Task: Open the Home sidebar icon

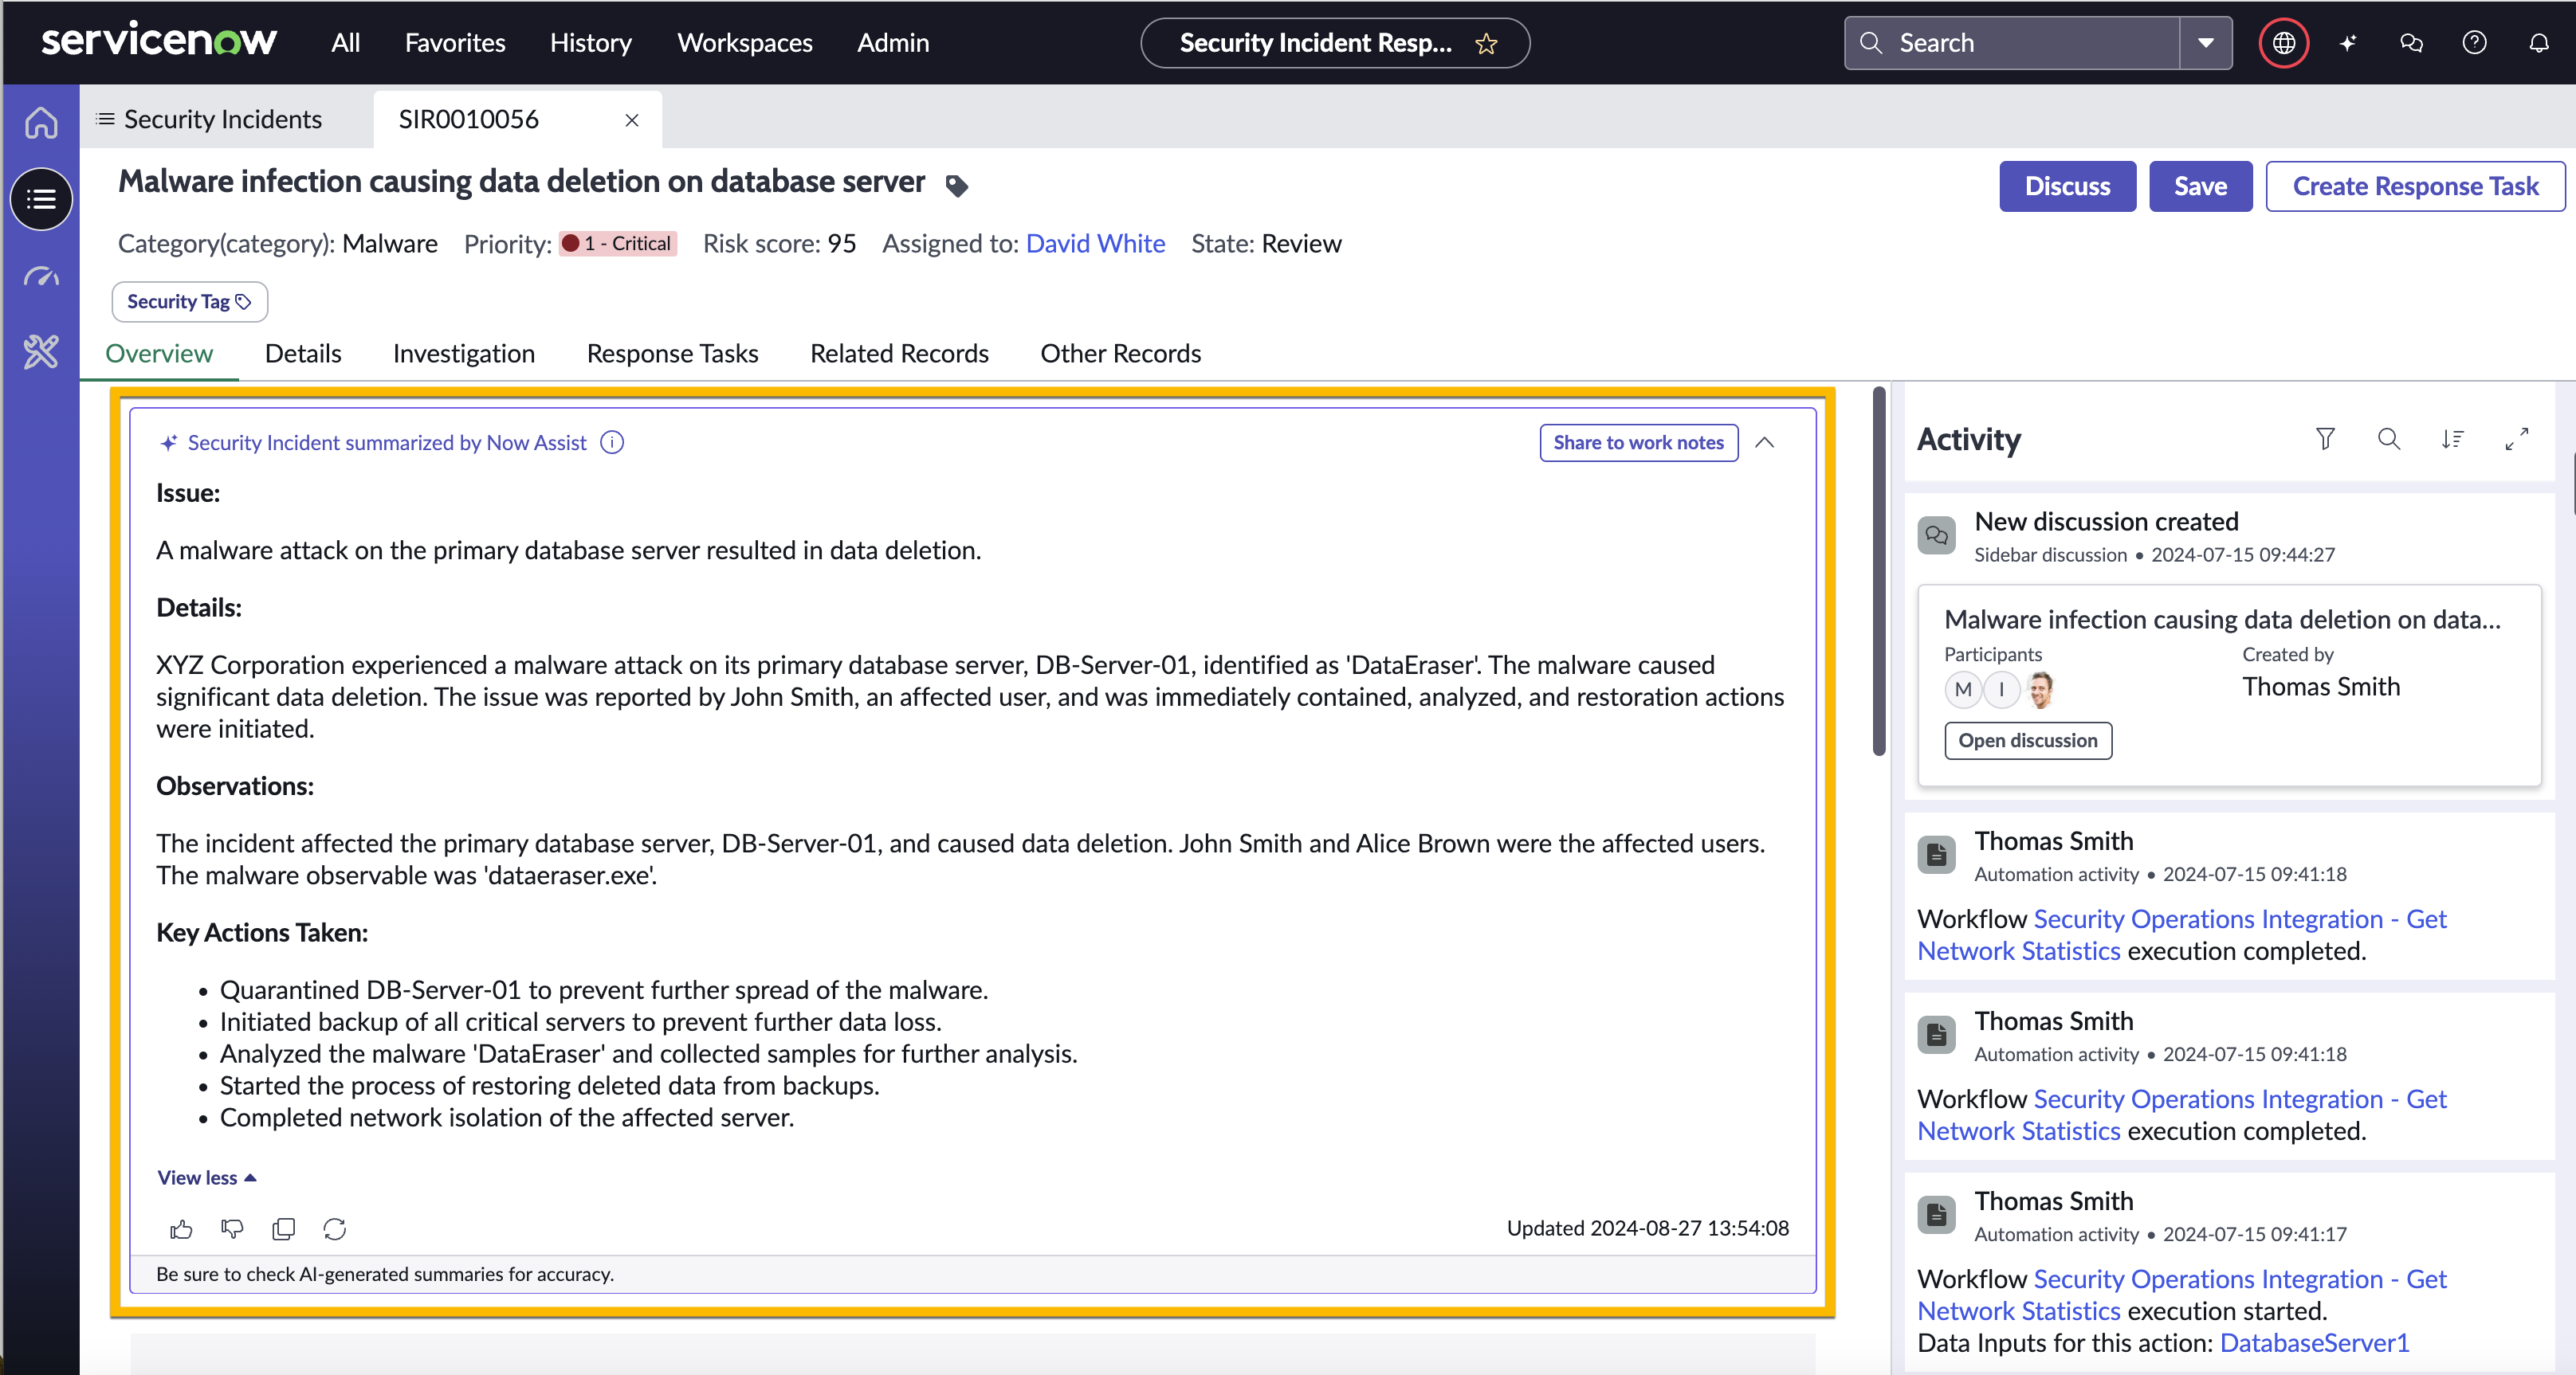Action: pos(41,122)
